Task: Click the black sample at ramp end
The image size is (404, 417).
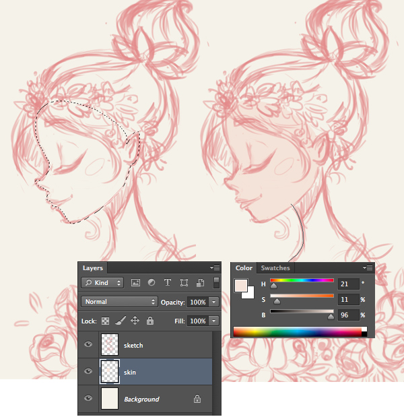Action: [x=364, y=334]
